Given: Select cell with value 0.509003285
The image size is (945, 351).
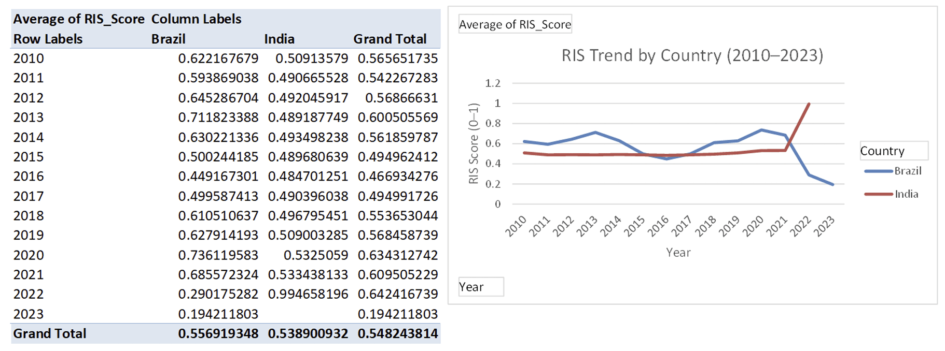Looking at the screenshot, I should tap(308, 235).
